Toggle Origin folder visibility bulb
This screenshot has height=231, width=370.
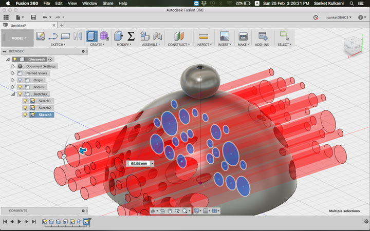(x=20, y=80)
